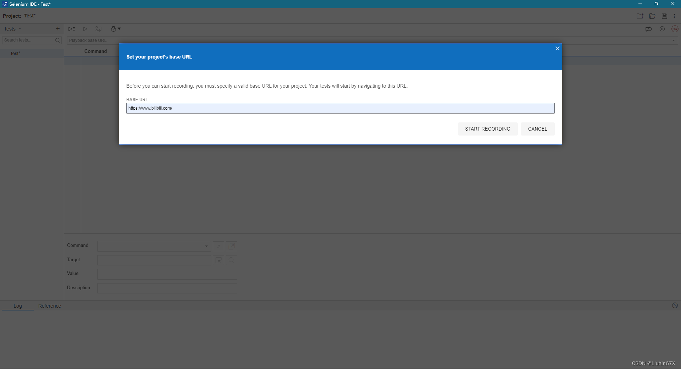Add a new test with plus icon

coord(58,29)
